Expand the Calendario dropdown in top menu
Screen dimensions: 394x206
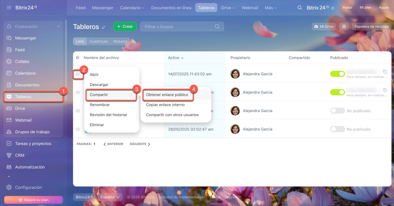click(132, 8)
